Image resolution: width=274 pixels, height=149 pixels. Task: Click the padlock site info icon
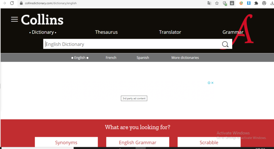click(x=21, y=3)
